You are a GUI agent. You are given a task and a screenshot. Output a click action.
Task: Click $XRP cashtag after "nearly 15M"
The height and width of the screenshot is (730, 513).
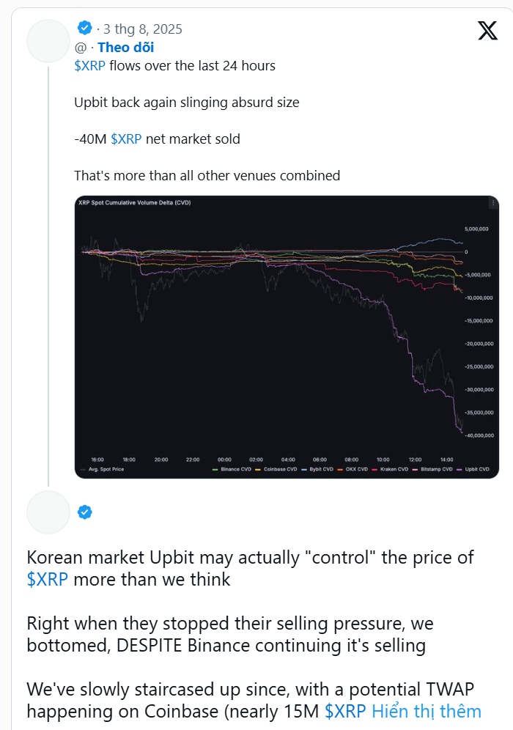[346, 711]
